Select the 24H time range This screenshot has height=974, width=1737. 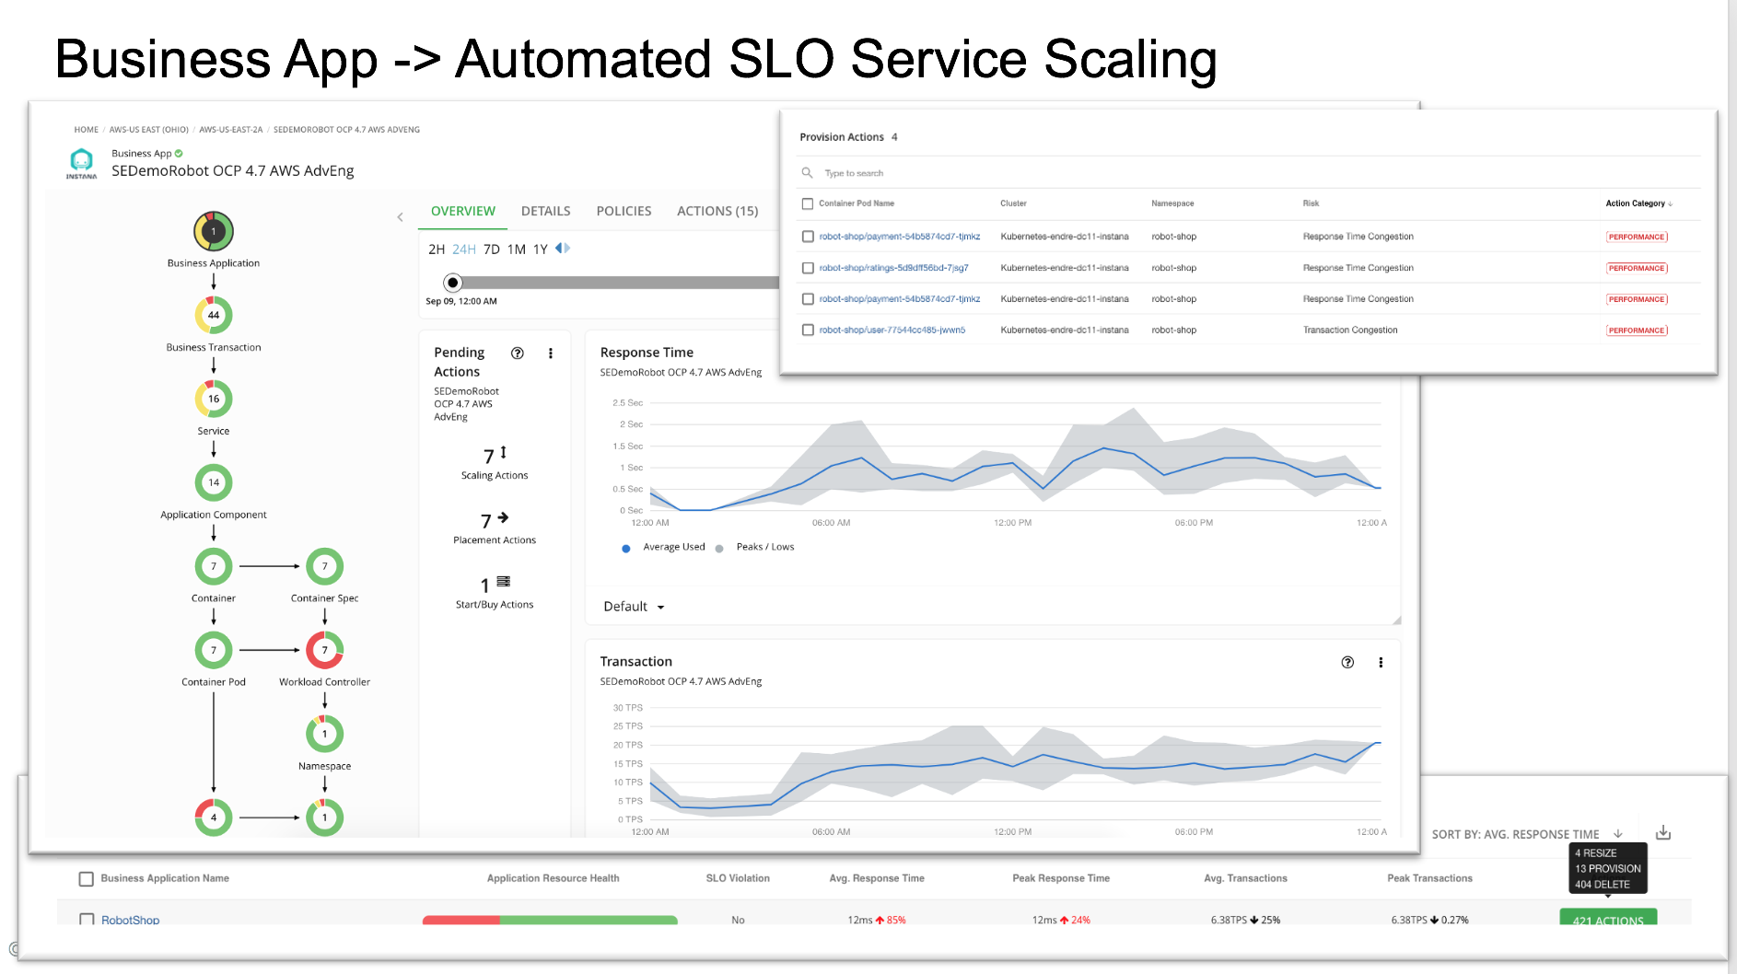464,249
